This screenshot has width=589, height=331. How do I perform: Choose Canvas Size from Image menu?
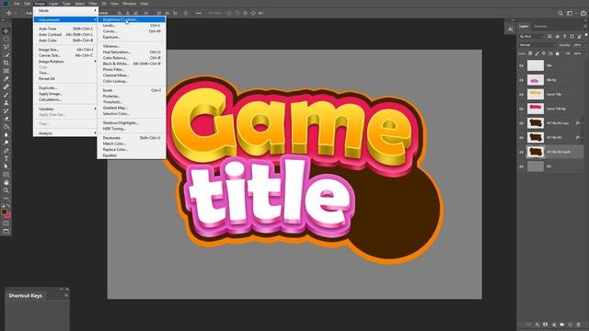(65, 55)
